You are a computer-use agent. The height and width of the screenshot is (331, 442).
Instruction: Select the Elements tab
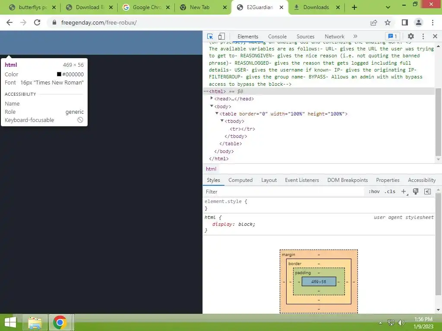pos(247,37)
